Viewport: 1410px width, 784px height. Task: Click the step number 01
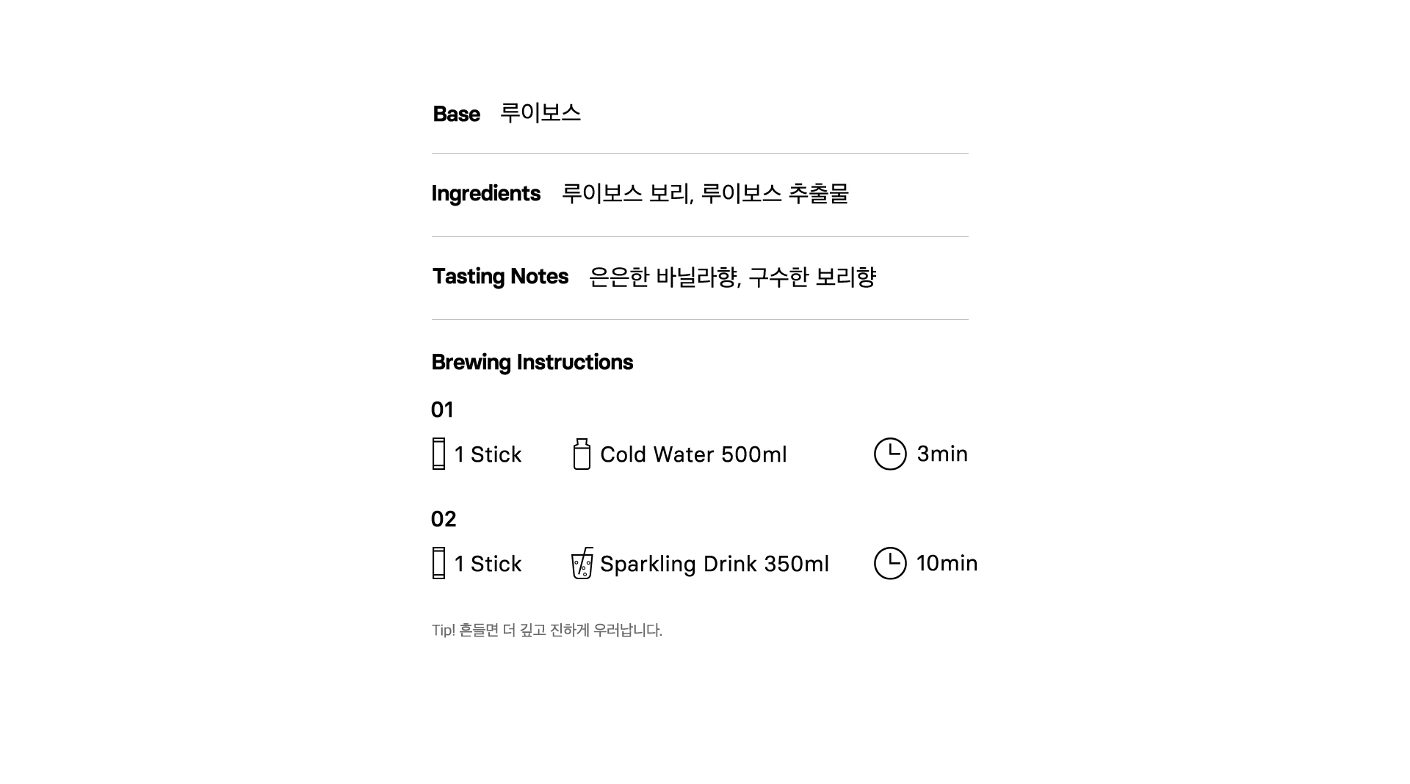tap(442, 410)
